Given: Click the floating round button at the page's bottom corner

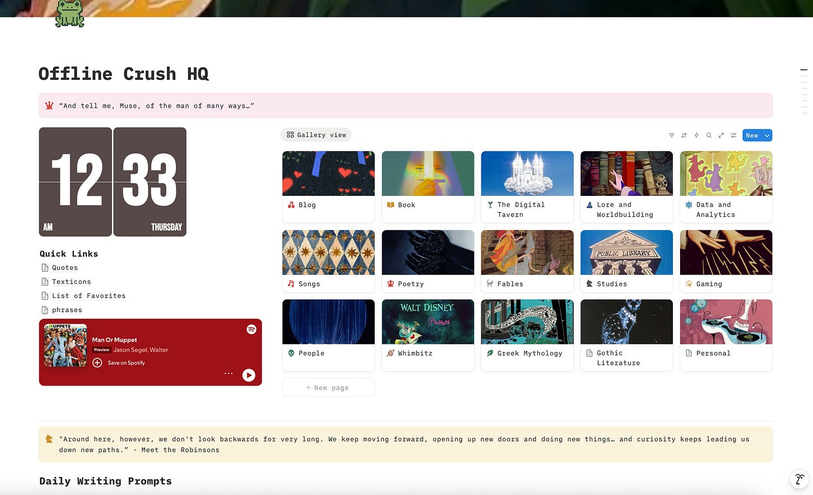Looking at the screenshot, I should (x=799, y=479).
